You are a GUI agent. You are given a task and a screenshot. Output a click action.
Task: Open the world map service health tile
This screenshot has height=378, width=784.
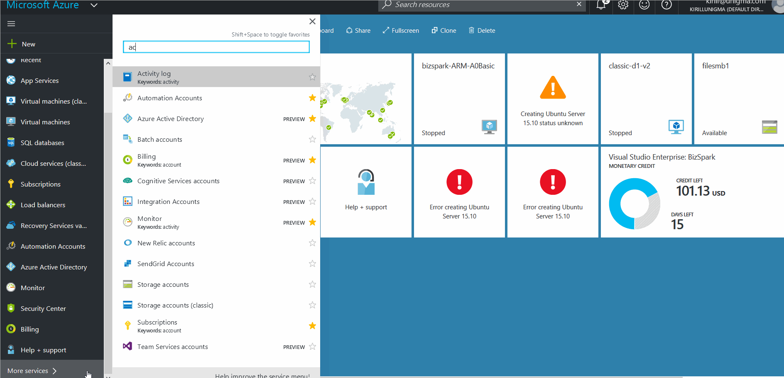pos(365,99)
